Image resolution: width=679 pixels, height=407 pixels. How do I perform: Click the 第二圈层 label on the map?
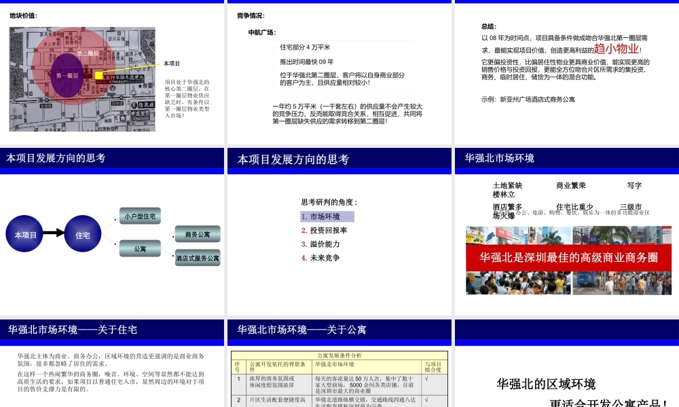(88, 54)
